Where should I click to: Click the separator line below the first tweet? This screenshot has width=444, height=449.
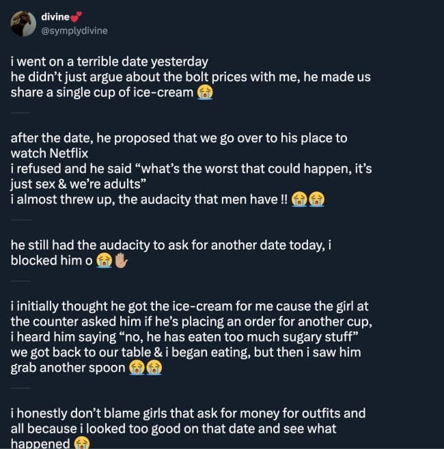click(x=21, y=113)
